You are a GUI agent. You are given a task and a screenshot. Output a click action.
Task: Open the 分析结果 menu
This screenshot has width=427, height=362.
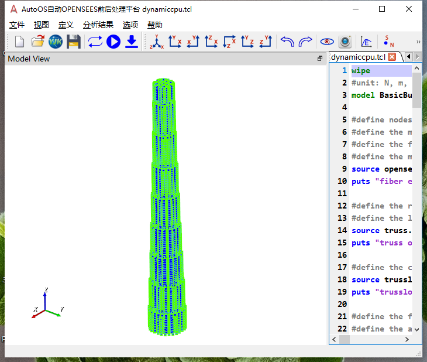coord(98,25)
